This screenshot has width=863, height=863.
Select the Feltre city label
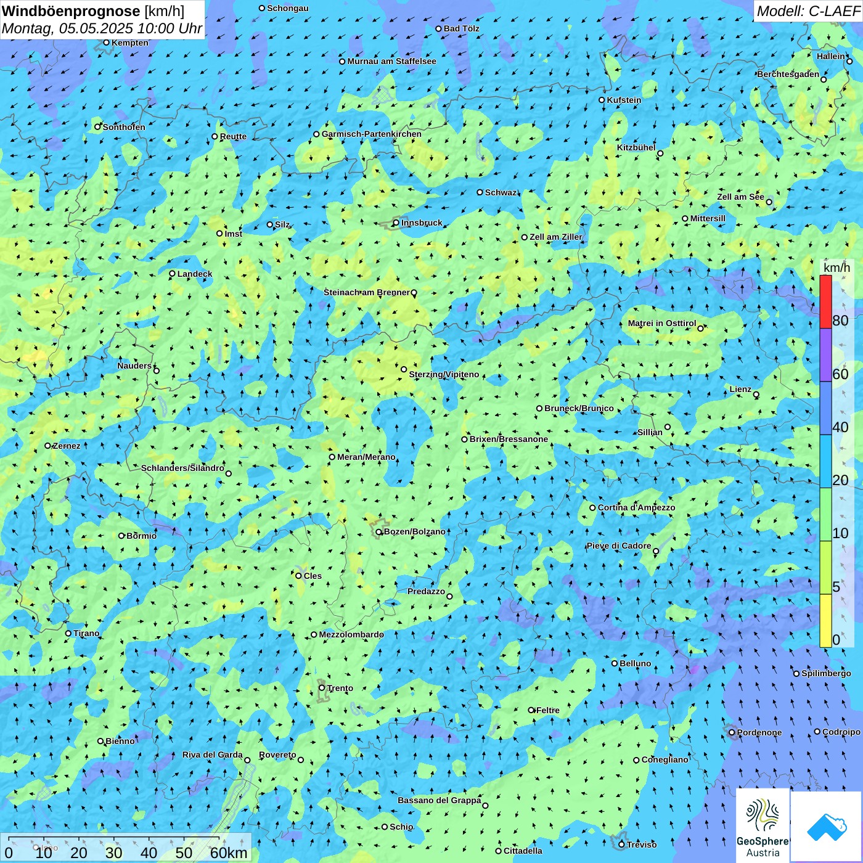point(548,710)
